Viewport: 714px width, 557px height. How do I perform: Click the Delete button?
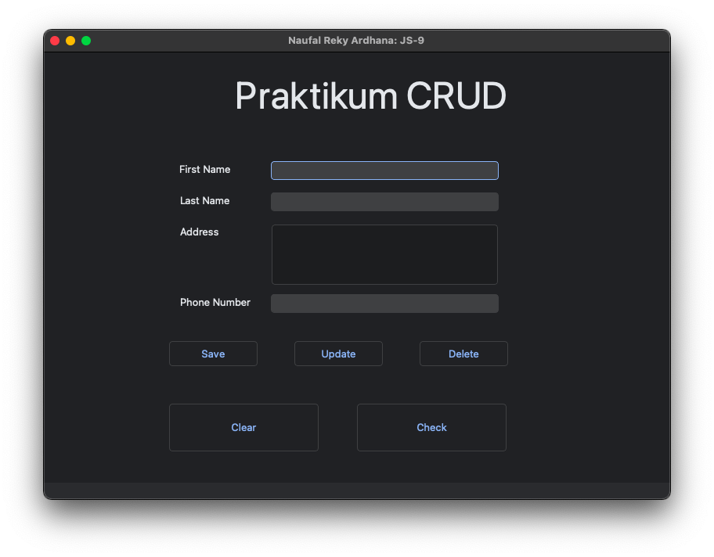pyautogui.click(x=463, y=354)
